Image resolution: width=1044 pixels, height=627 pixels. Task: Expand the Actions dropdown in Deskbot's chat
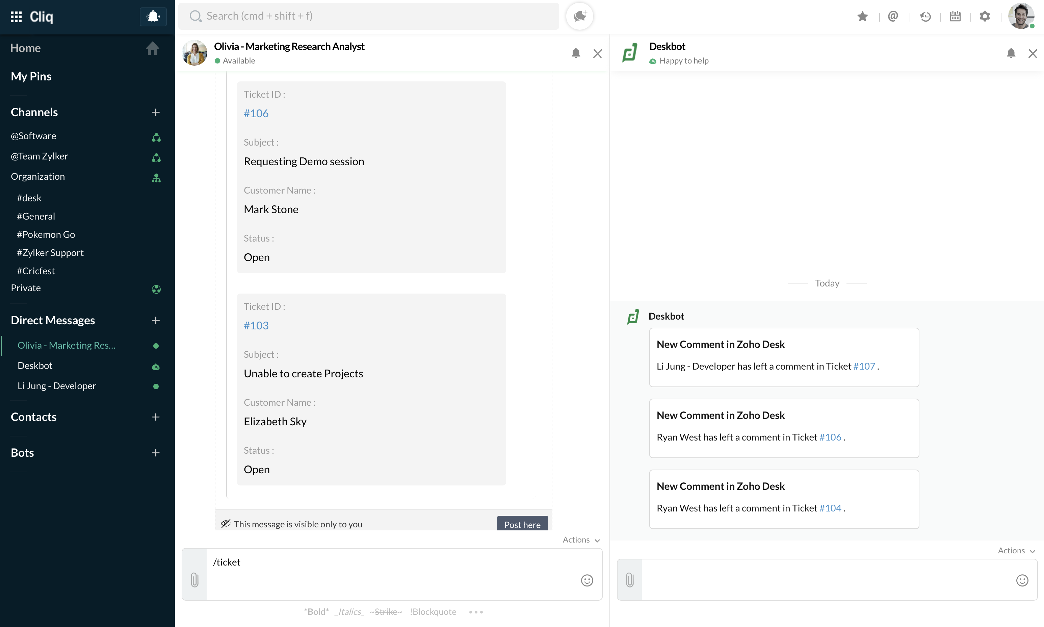(1016, 551)
